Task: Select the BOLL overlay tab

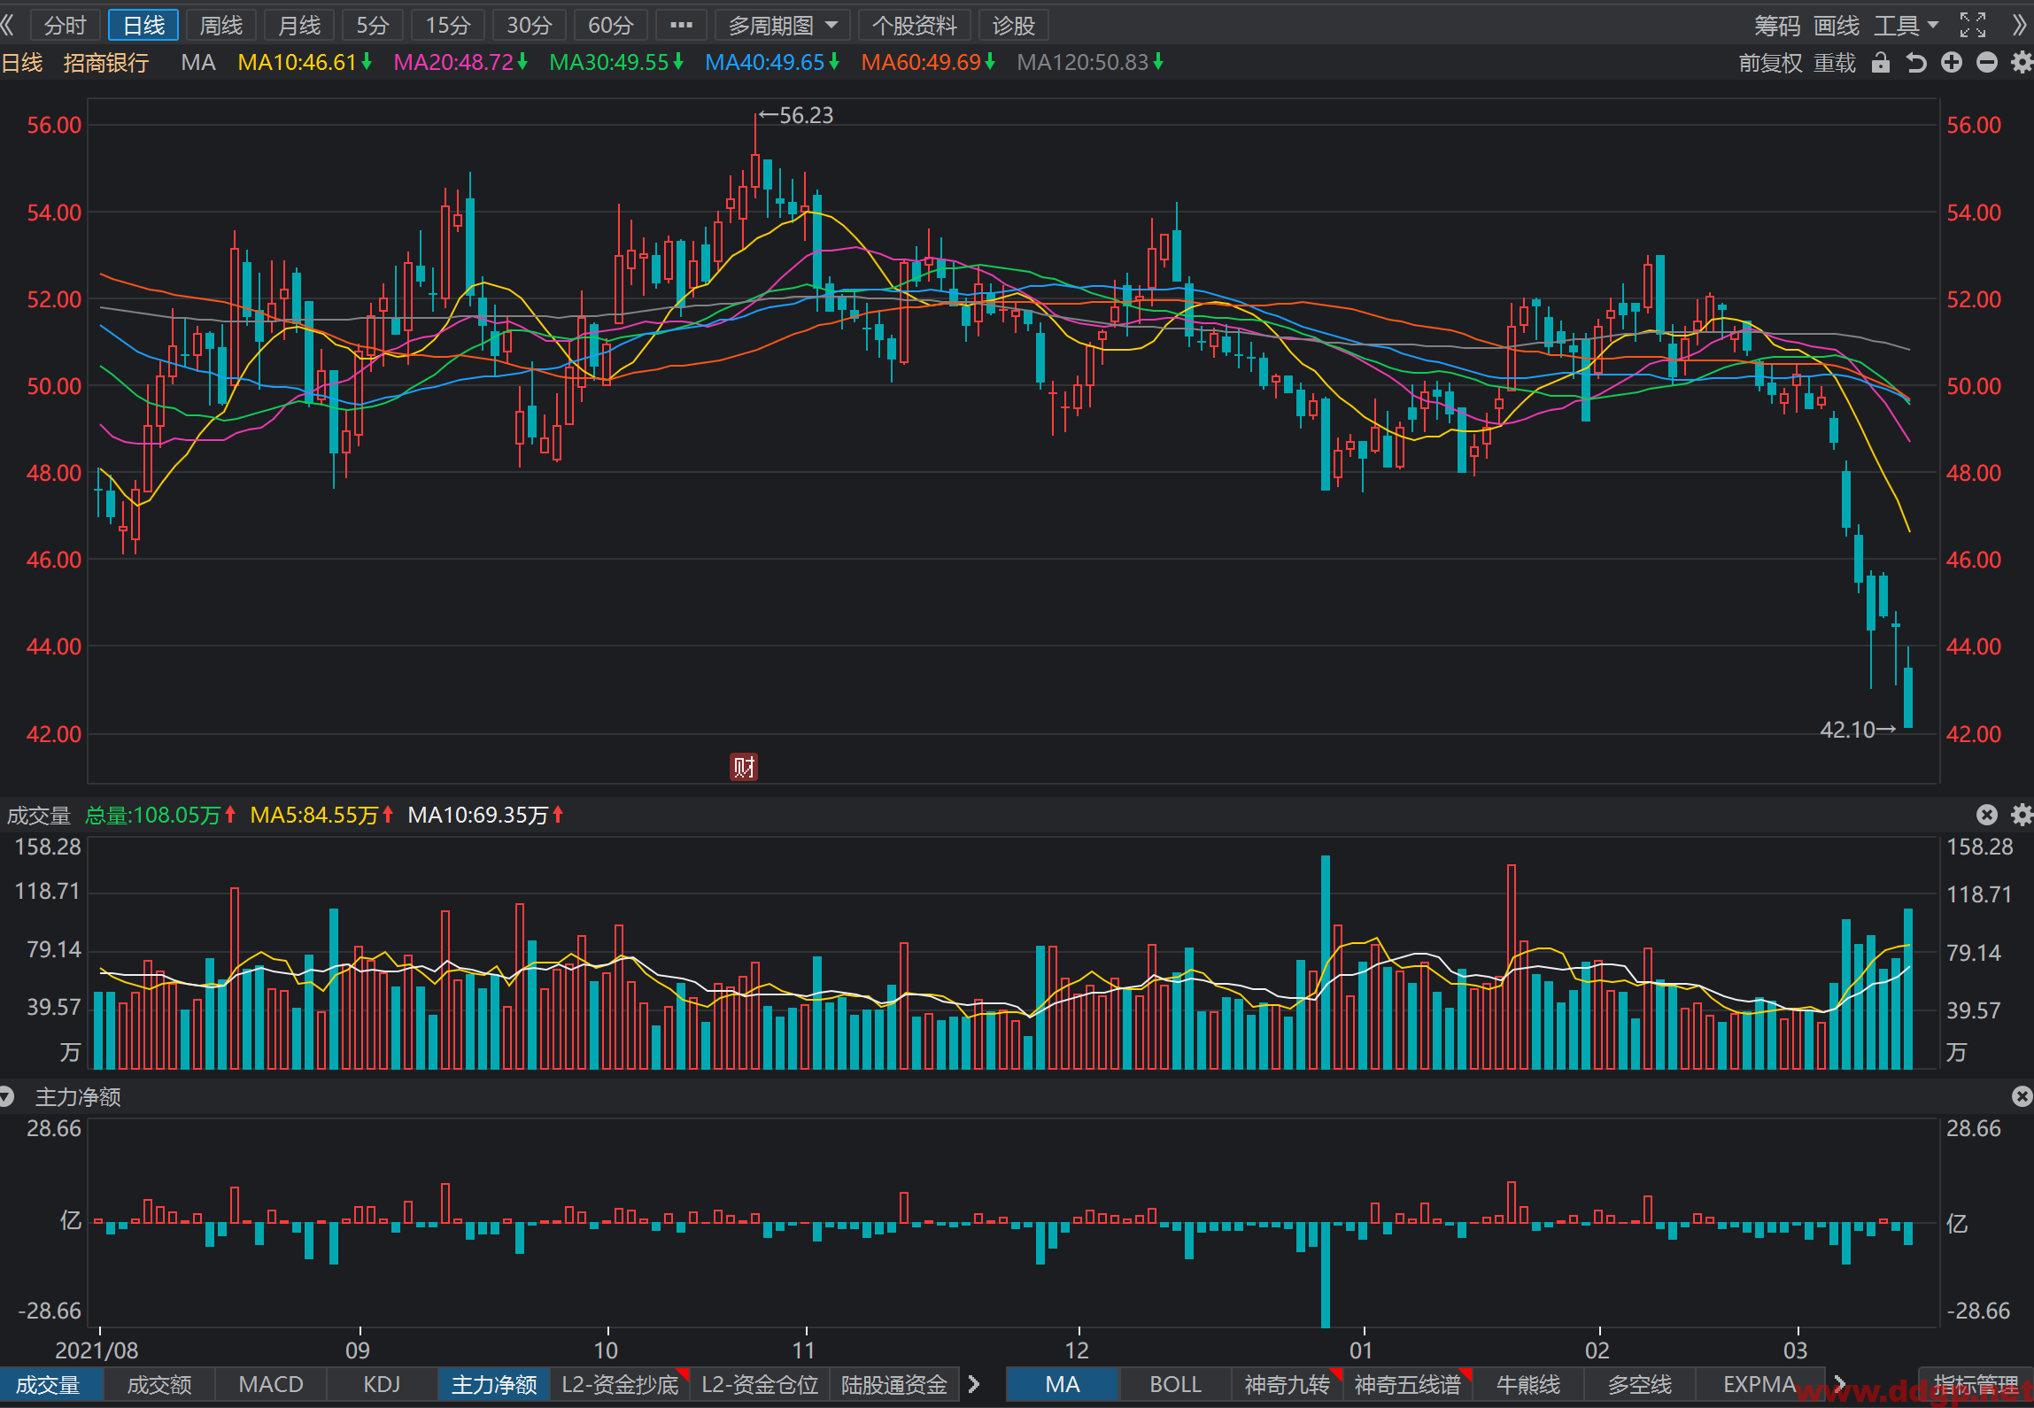Action: 1175,1384
